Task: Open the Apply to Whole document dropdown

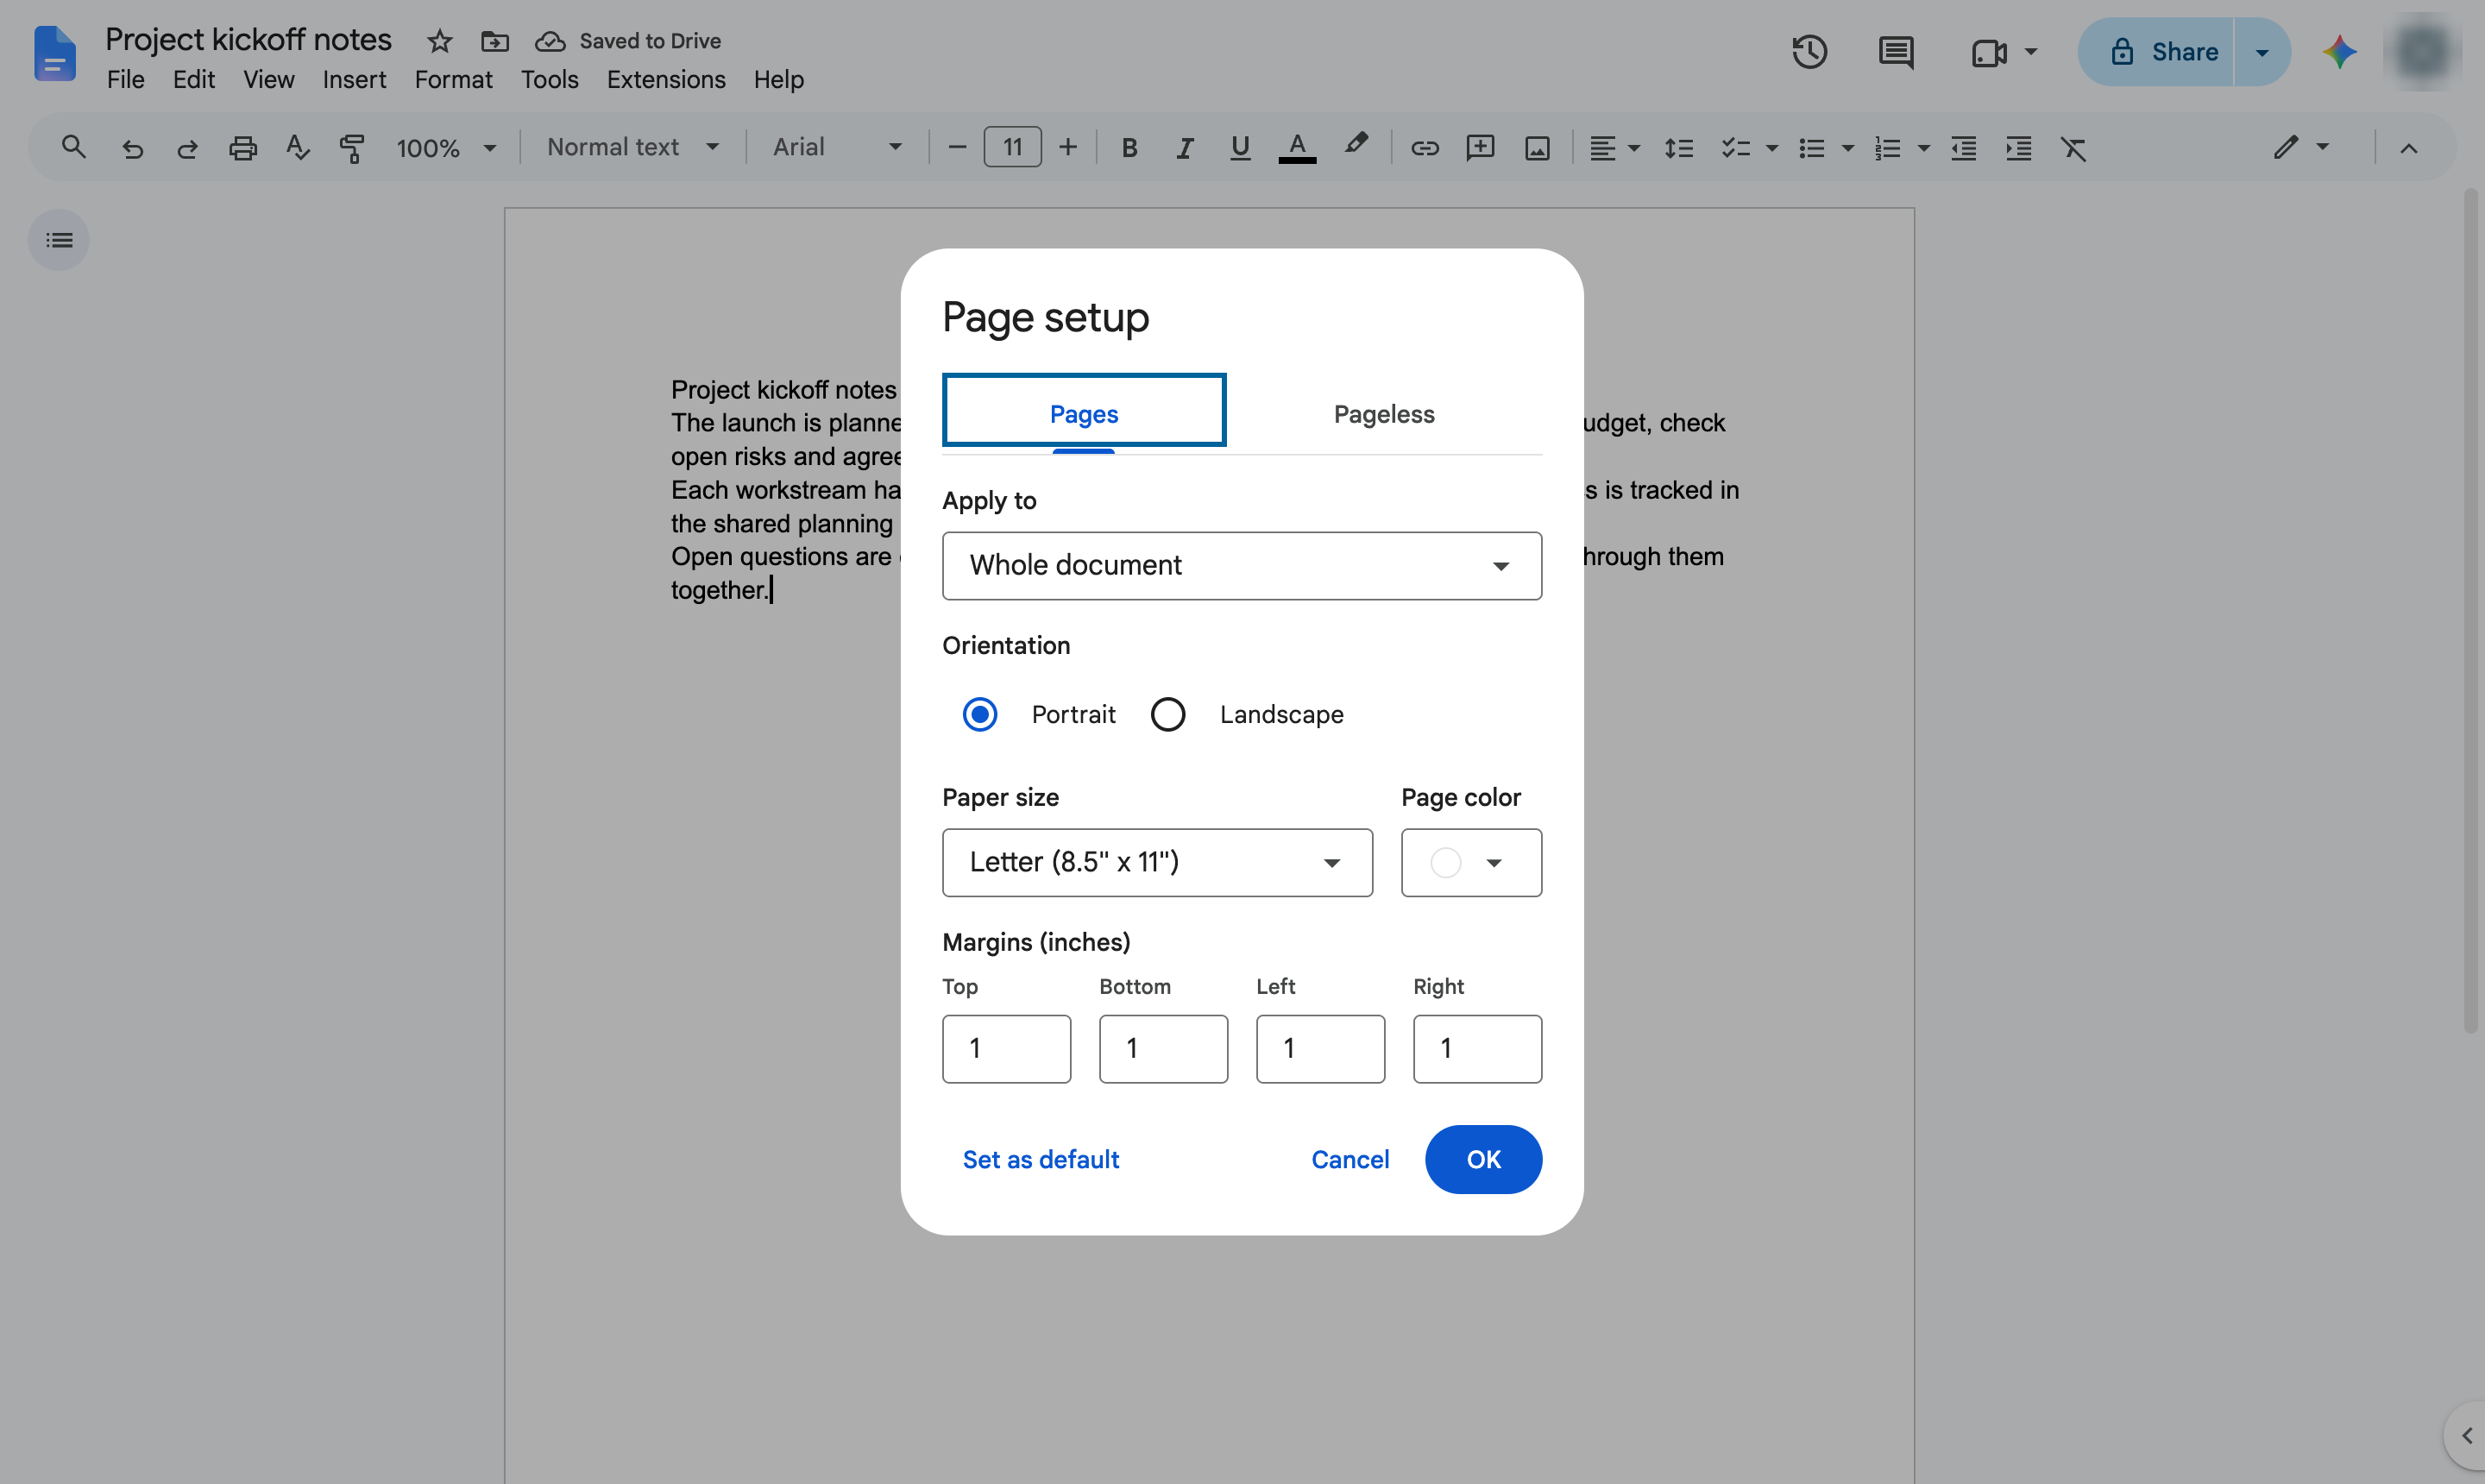Action: pos(1241,566)
